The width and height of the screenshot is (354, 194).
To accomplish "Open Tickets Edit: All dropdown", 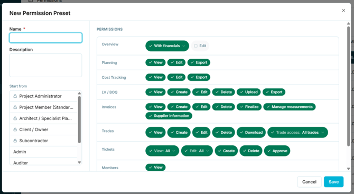I will [197, 151].
